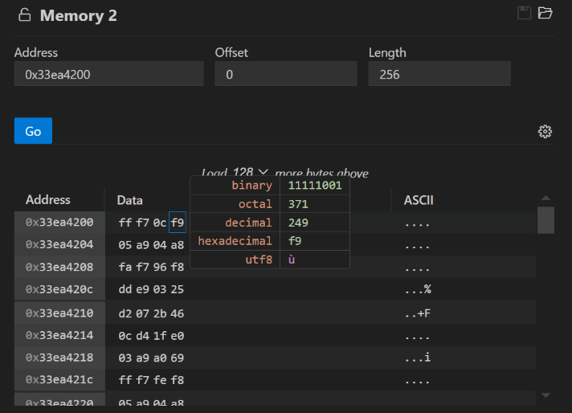Click the Address input field
Viewport: 572px width, 413px height.
108,75
